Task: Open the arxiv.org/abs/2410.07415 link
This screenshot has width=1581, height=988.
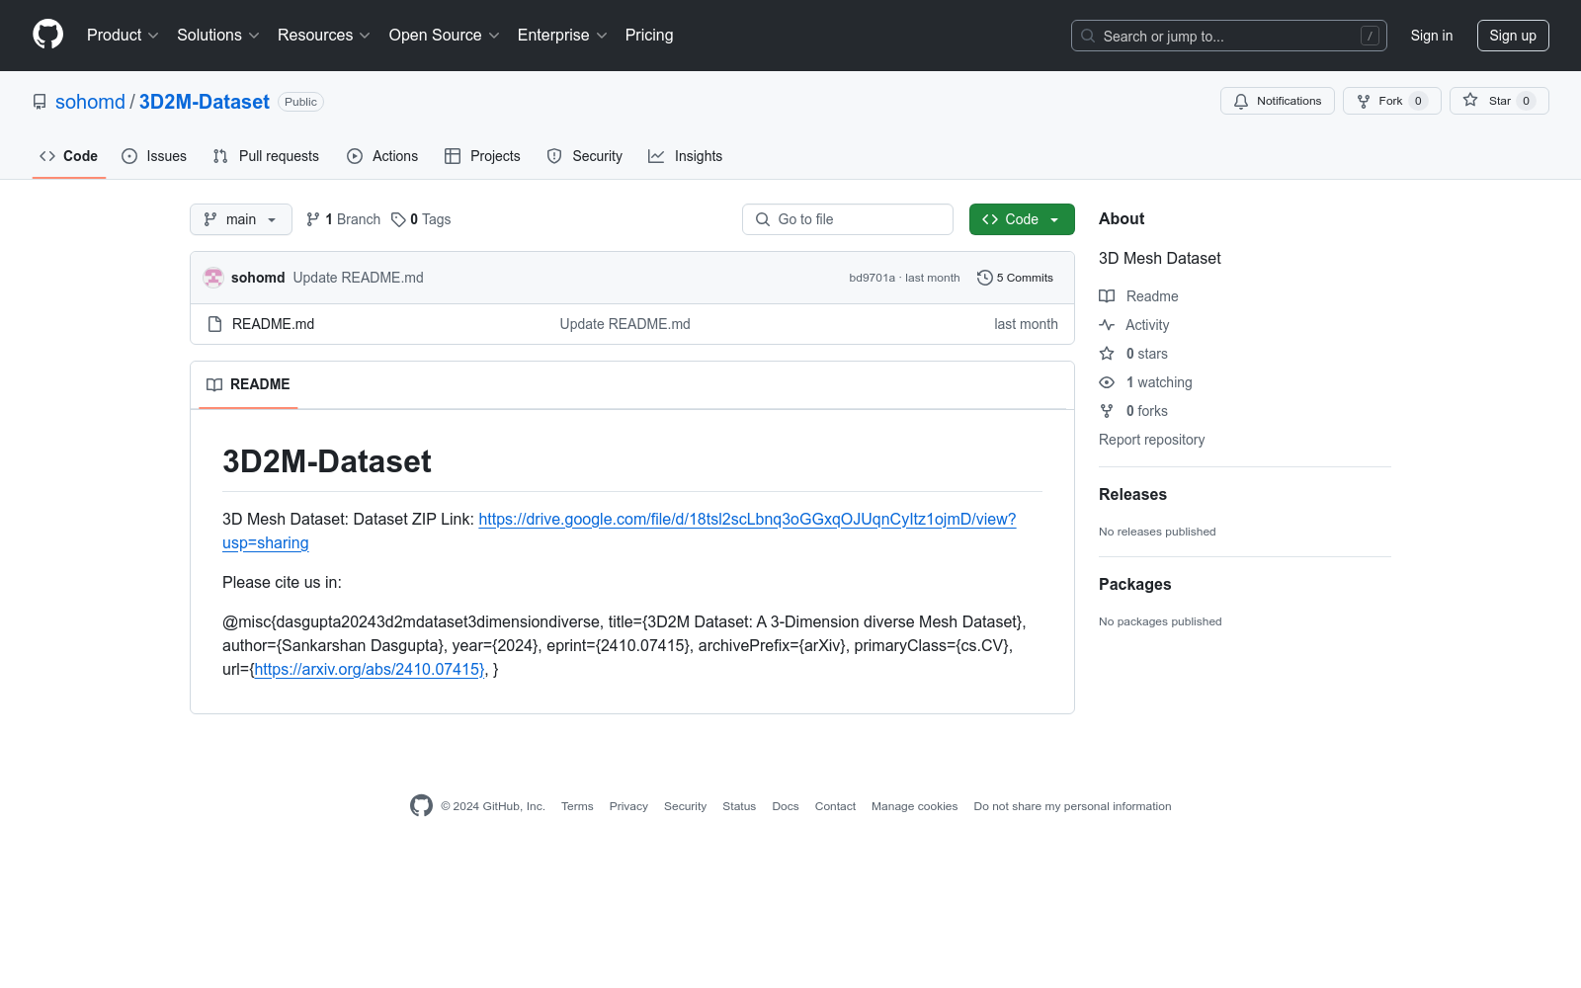Action: tap(369, 669)
